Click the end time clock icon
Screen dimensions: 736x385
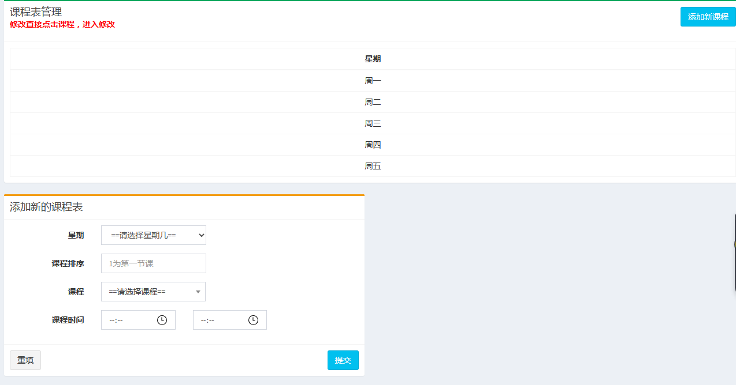(253, 320)
